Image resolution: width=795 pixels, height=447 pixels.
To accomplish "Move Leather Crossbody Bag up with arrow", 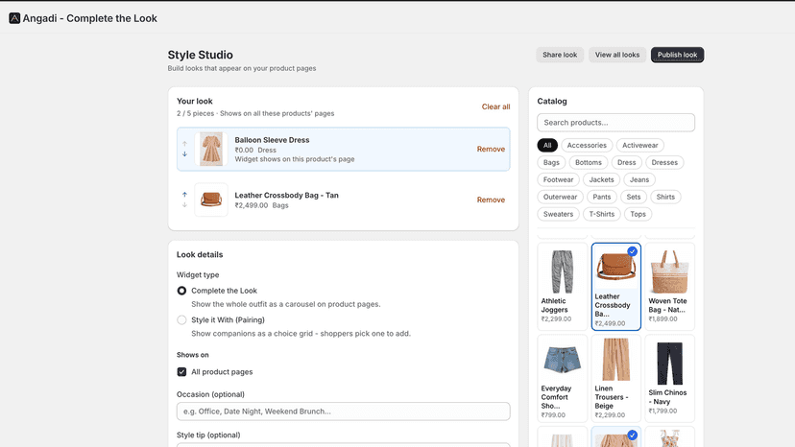I will pyautogui.click(x=184, y=195).
